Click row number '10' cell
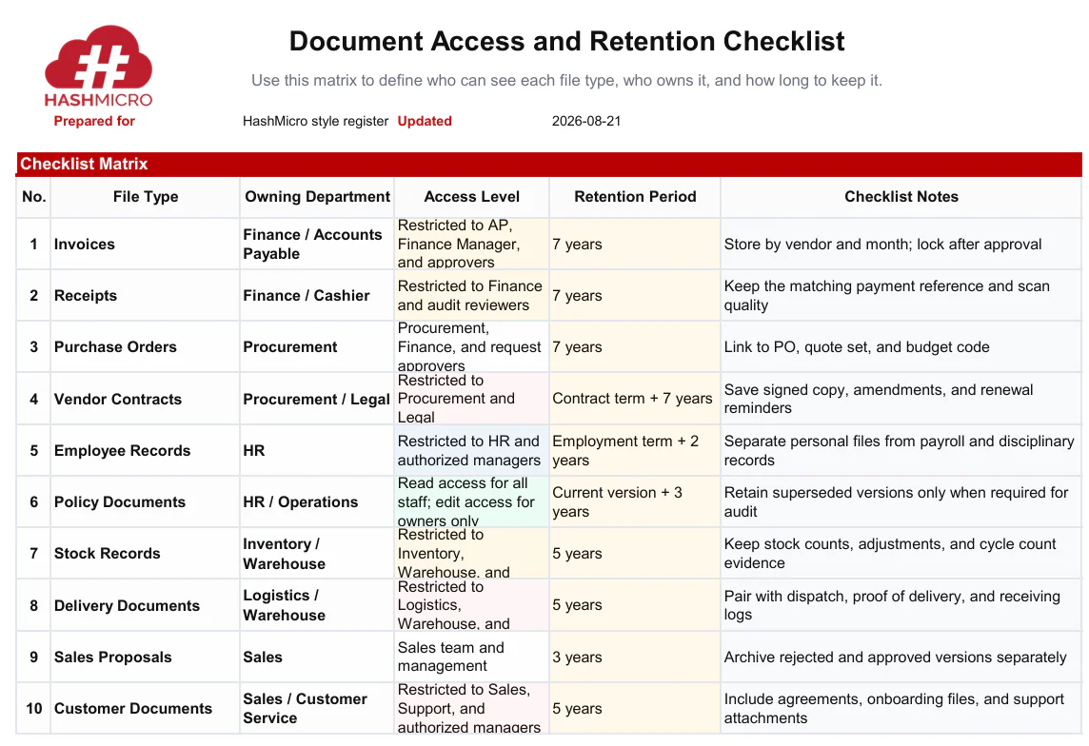Image resolution: width=1089 pixels, height=746 pixels. click(33, 708)
